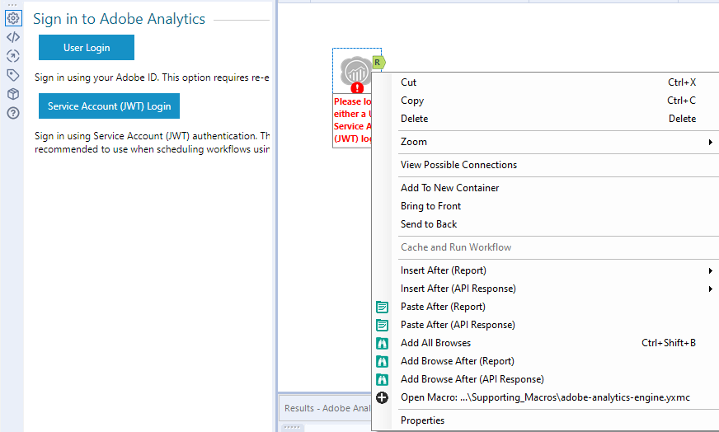This screenshot has height=432, width=719.
Task: Click the Add All Browses binoculars icon
Action: click(x=382, y=343)
